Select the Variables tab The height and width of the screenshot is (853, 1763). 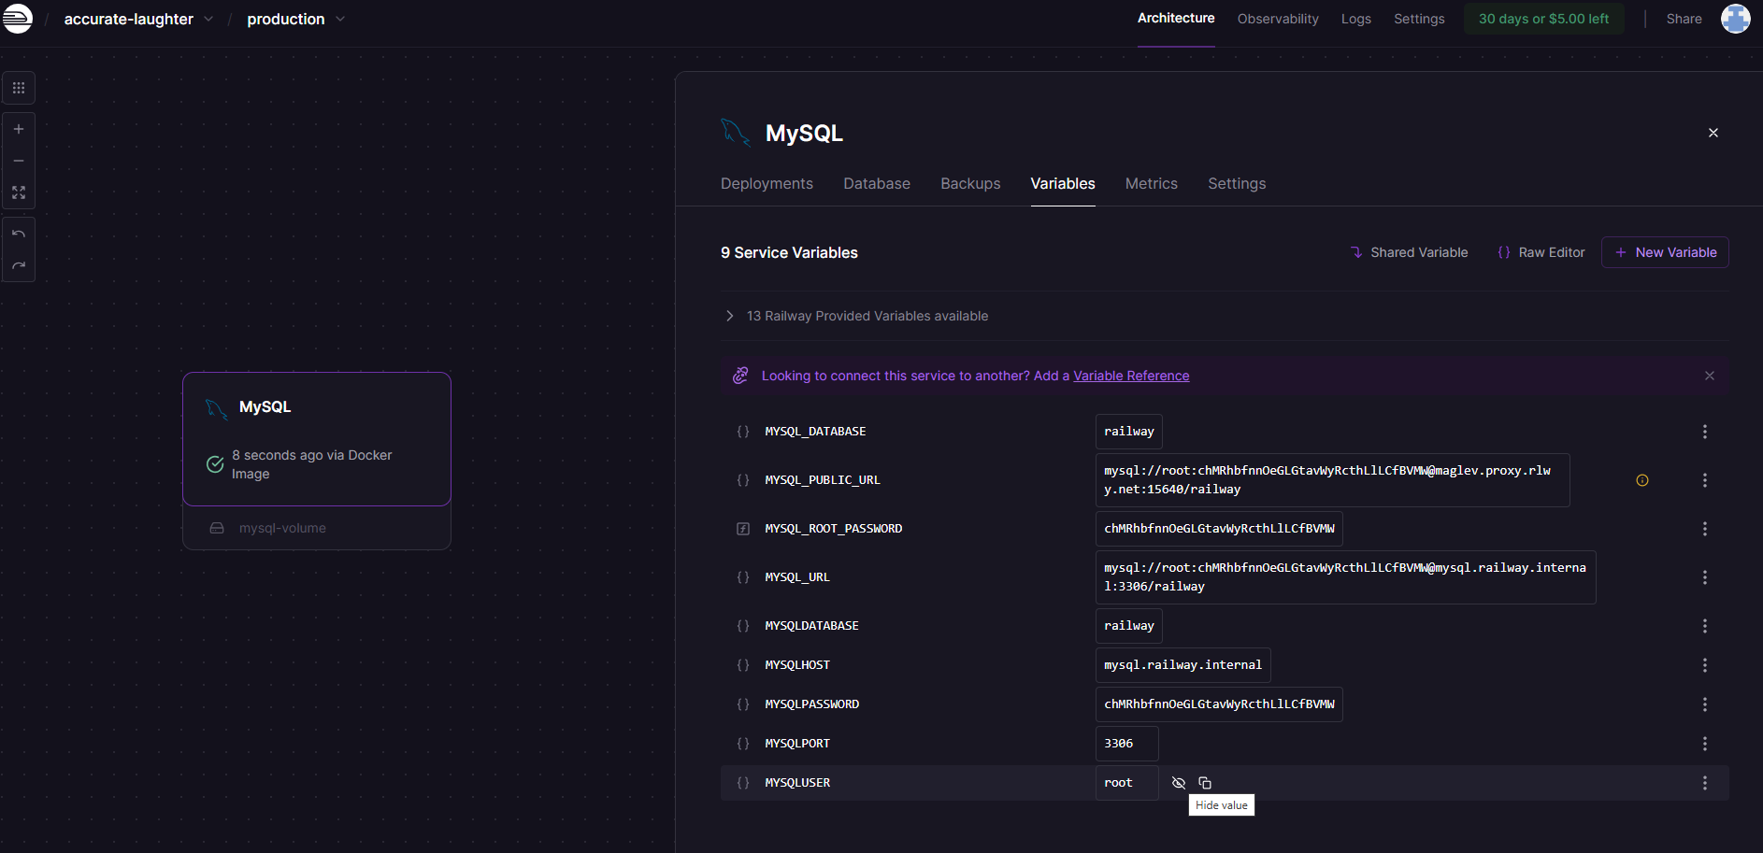click(1063, 184)
